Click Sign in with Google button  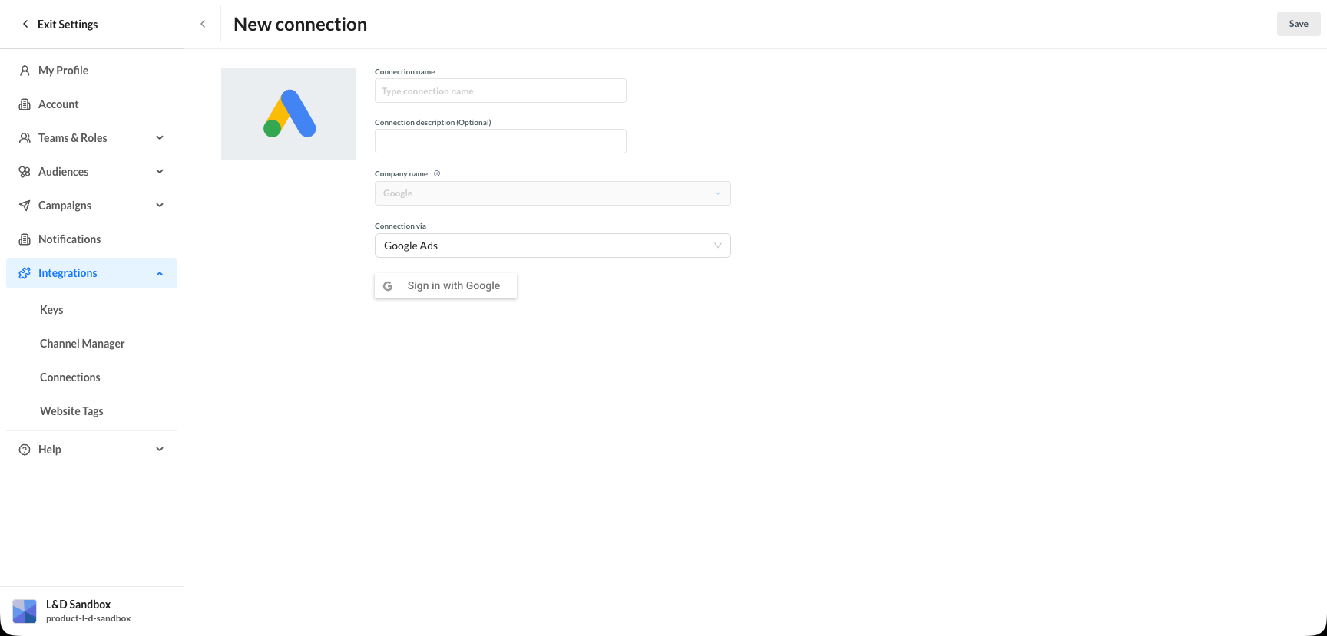445,285
